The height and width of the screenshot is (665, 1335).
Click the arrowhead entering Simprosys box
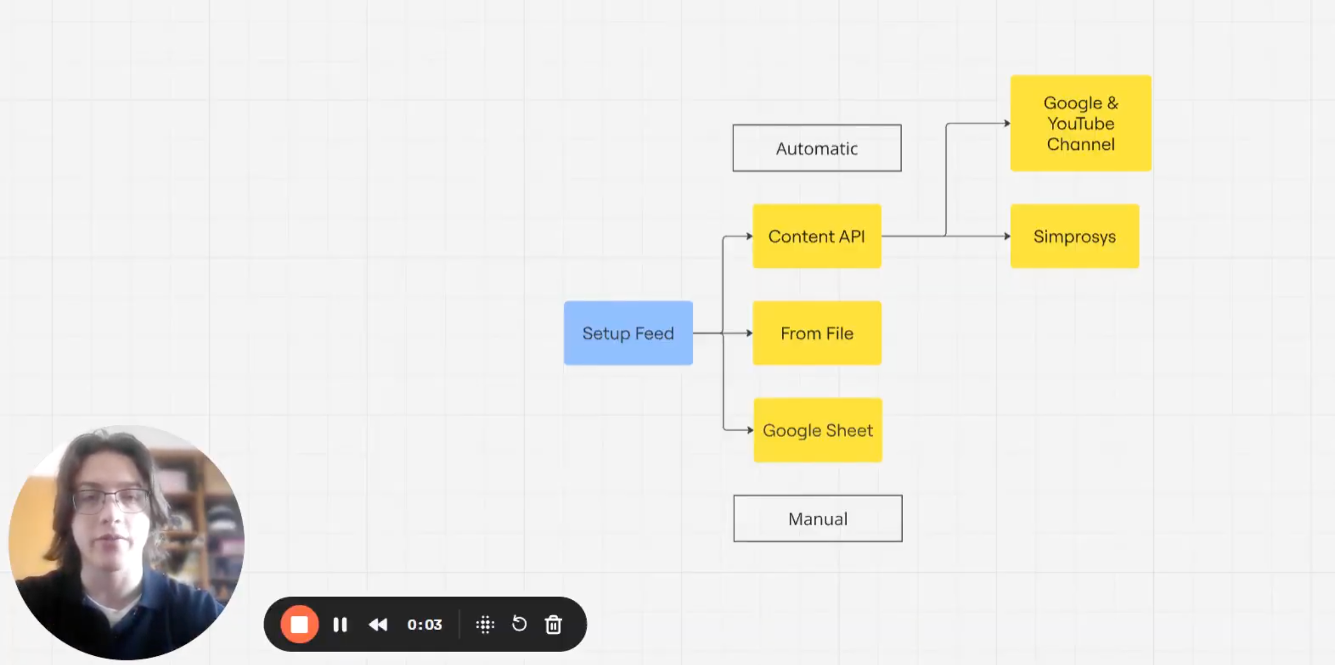(1007, 236)
